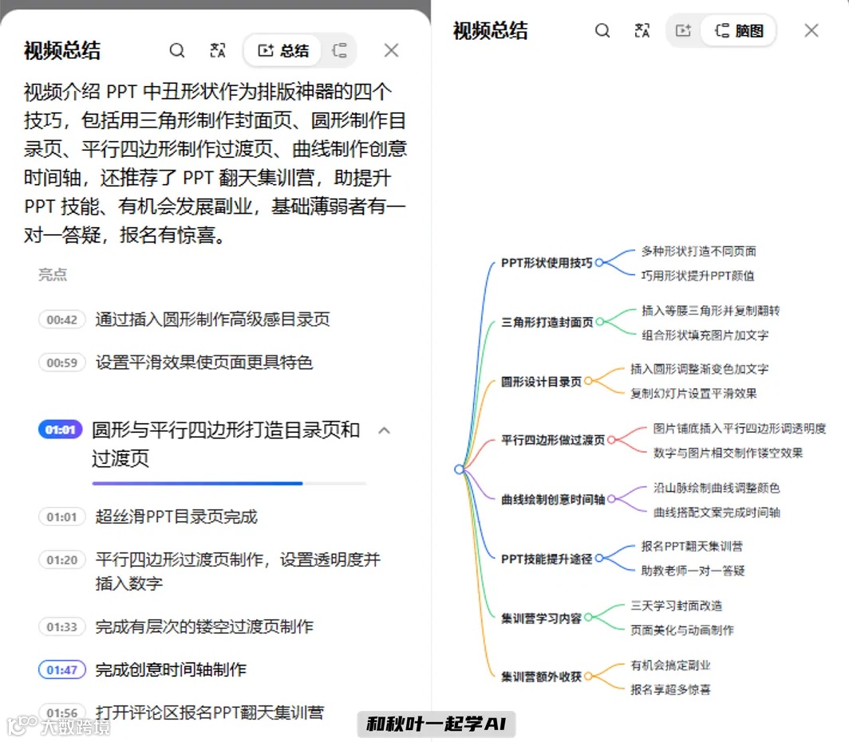Close the right 视频总结 panel
The image size is (849, 742).
(811, 30)
